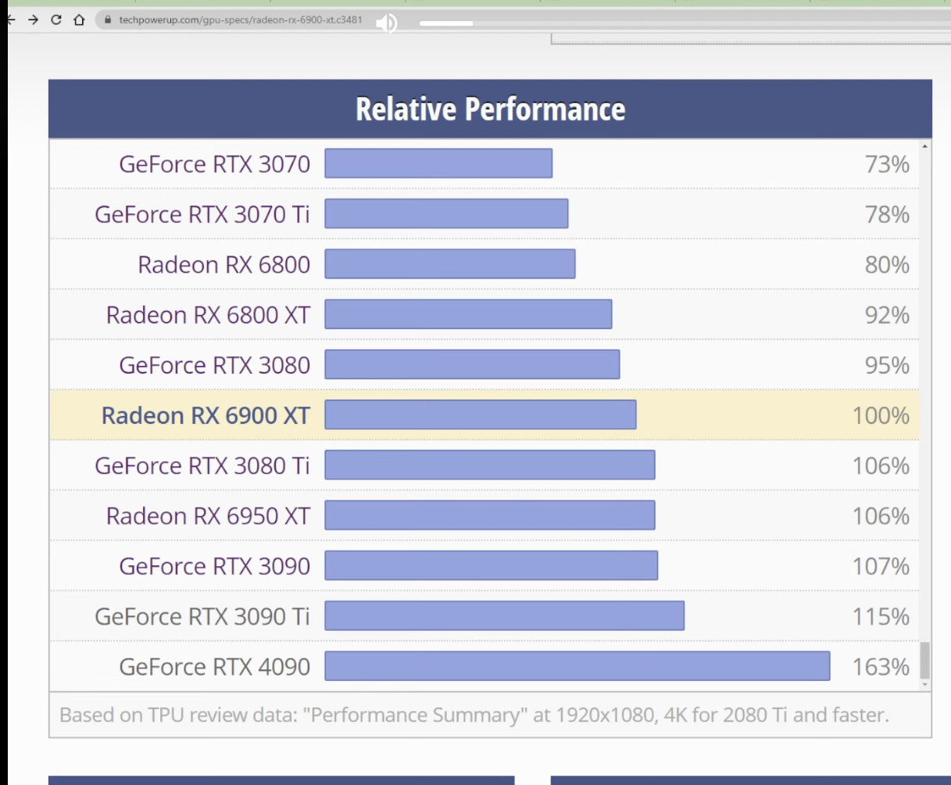Open the Radeon RX 6800 XT link
Image resolution: width=951 pixels, height=785 pixels.
pos(208,314)
